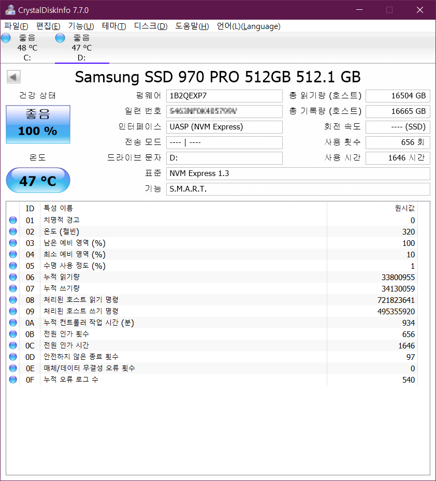Click total host reads value 16504 GB

(x=398, y=96)
